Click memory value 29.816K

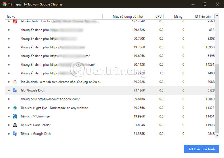[139, 99]
